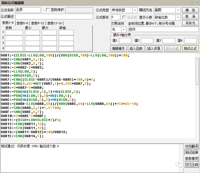The width and height of the screenshot is (200, 173).
Task: Click the 密码保护 password field
Action: pos(79,10)
